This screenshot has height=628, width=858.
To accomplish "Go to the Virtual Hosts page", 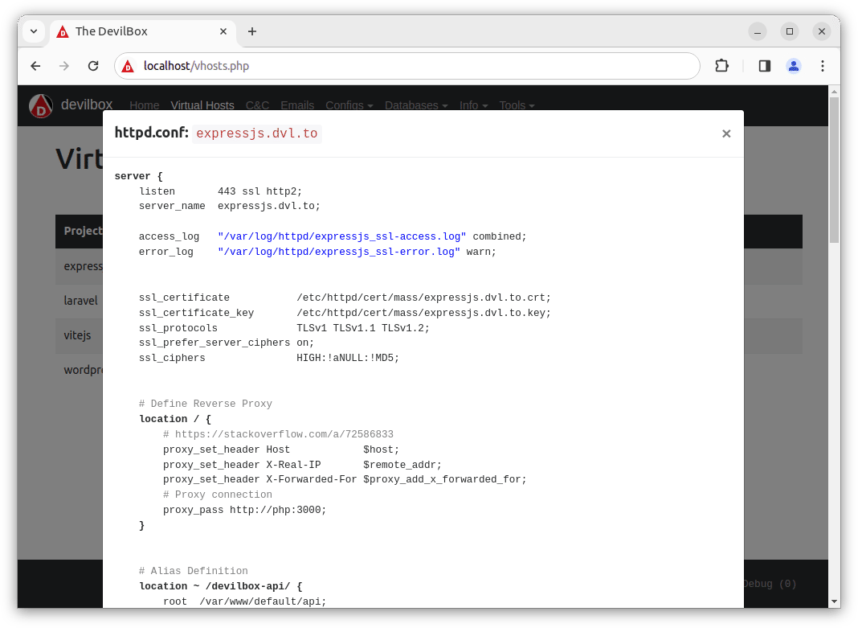I will 202,105.
